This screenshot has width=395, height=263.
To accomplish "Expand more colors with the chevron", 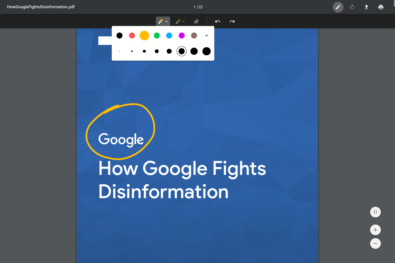I will (206, 36).
